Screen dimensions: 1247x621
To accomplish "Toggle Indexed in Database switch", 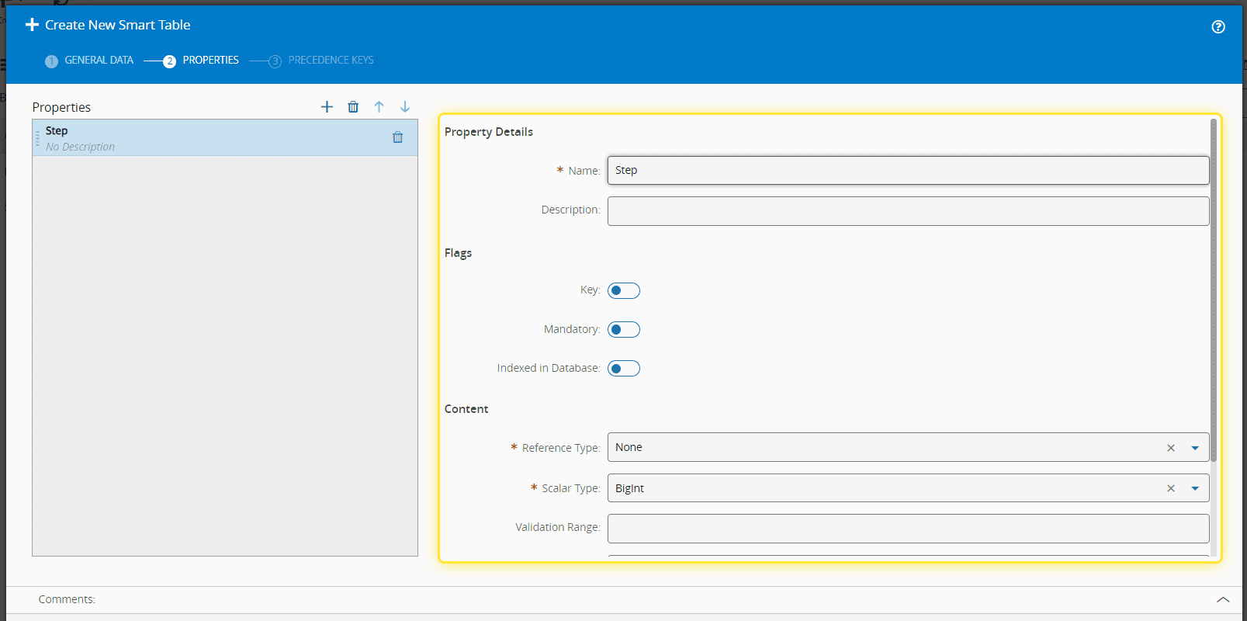I will 623,369.
